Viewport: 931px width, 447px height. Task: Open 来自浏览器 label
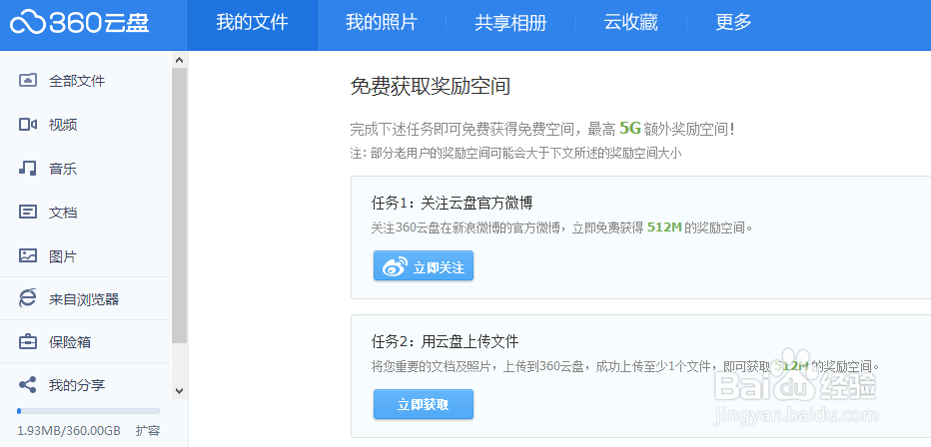(84, 298)
